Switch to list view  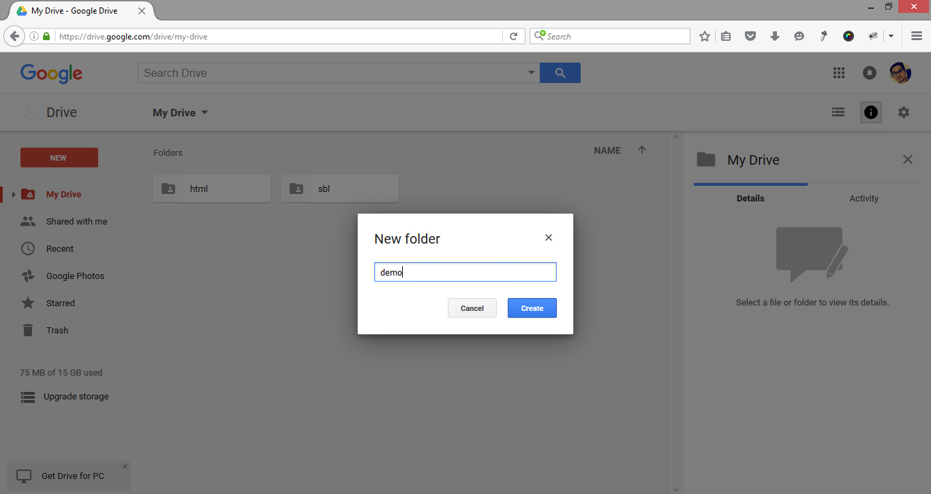pyautogui.click(x=838, y=112)
